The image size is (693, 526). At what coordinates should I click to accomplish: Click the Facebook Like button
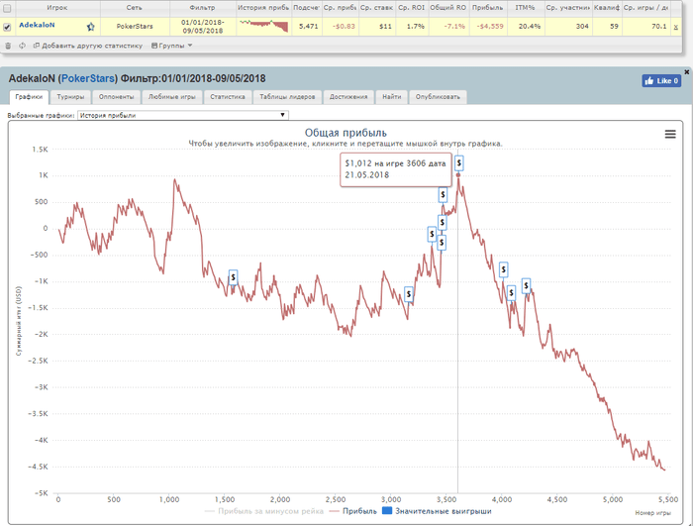[661, 80]
